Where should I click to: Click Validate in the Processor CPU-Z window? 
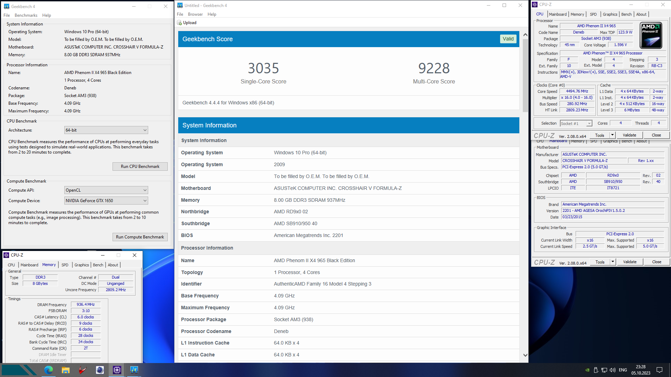click(x=629, y=135)
